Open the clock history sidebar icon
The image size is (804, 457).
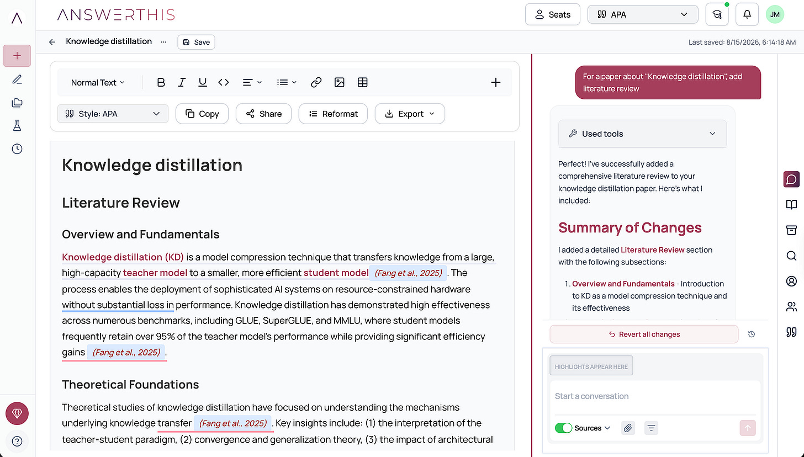(17, 149)
